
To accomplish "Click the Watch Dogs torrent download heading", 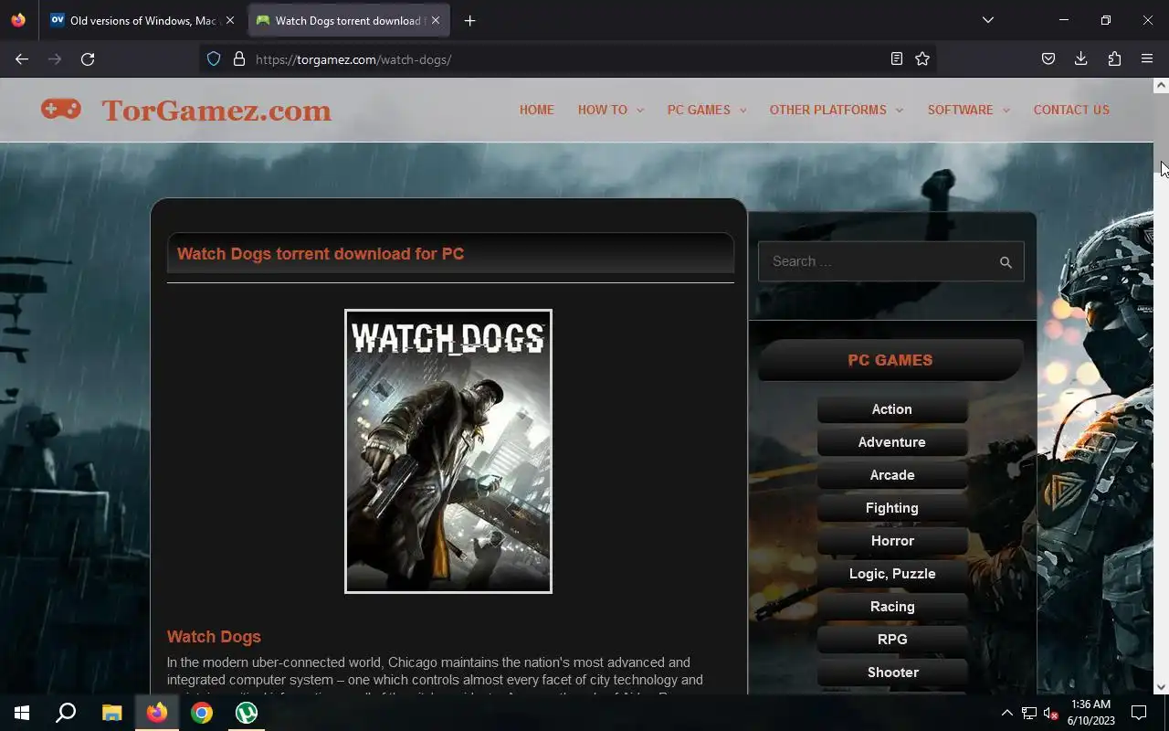I will (321, 254).
